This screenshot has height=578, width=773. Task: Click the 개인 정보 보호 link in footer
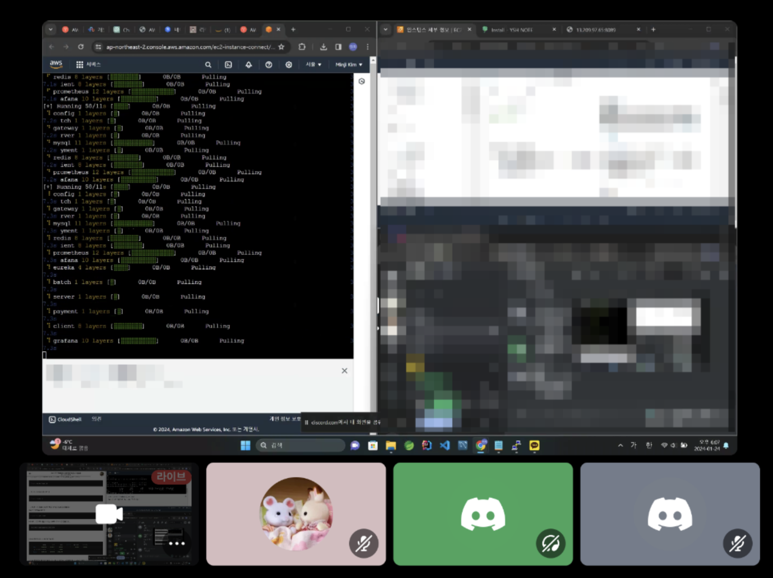(285, 419)
